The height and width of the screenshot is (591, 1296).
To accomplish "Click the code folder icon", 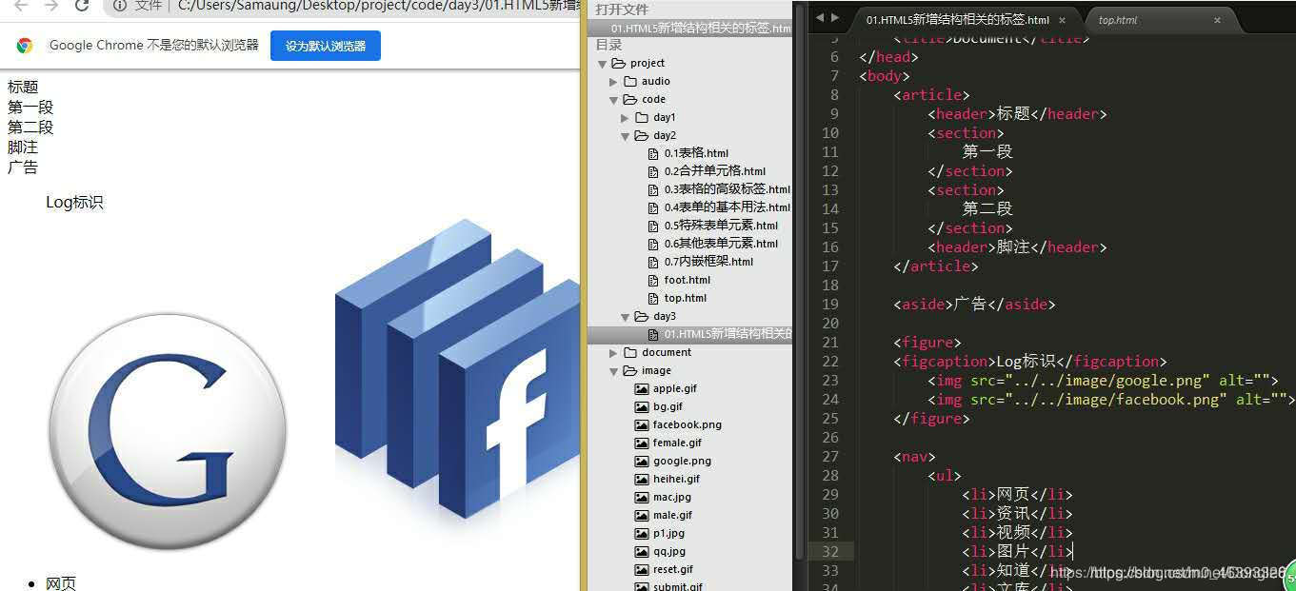I will (x=629, y=99).
